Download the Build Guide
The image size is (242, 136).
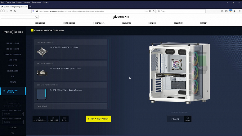point(53,119)
